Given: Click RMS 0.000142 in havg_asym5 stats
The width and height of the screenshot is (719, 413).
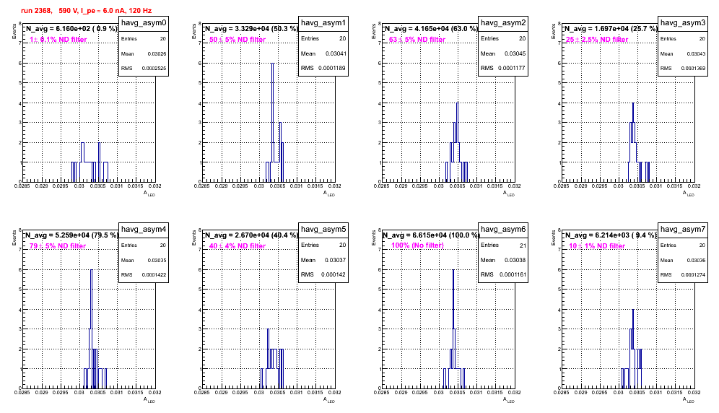Looking at the screenshot, I should coord(323,274).
